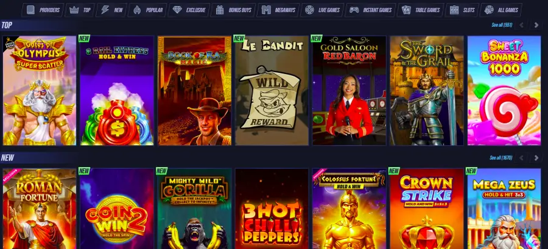Click the Megaways M icon
The height and width of the screenshot is (249, 548).
[266, 10]
